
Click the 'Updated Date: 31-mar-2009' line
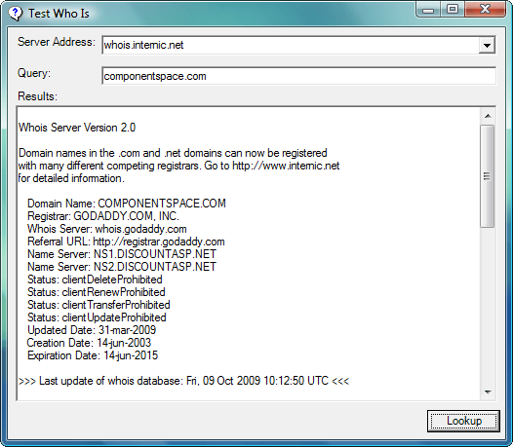pos(92,330)
